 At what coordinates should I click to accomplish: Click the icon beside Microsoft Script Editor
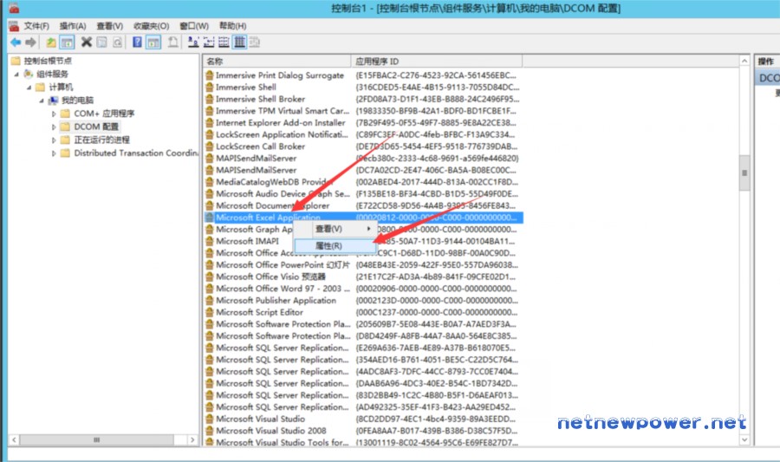[x=210, y=312]
